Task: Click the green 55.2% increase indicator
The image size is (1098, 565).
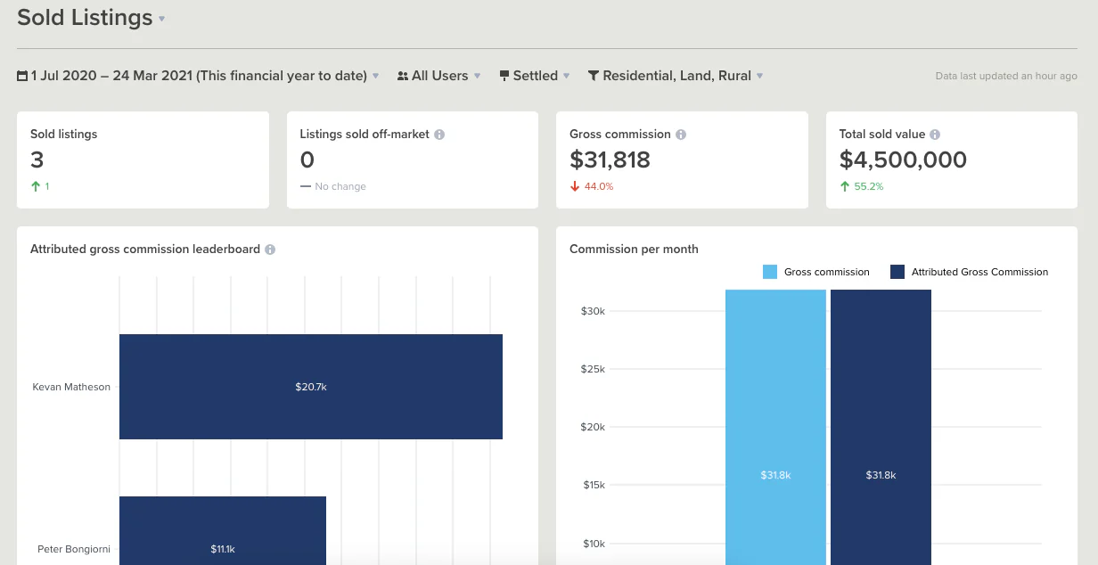Action: tap(861, 186)
